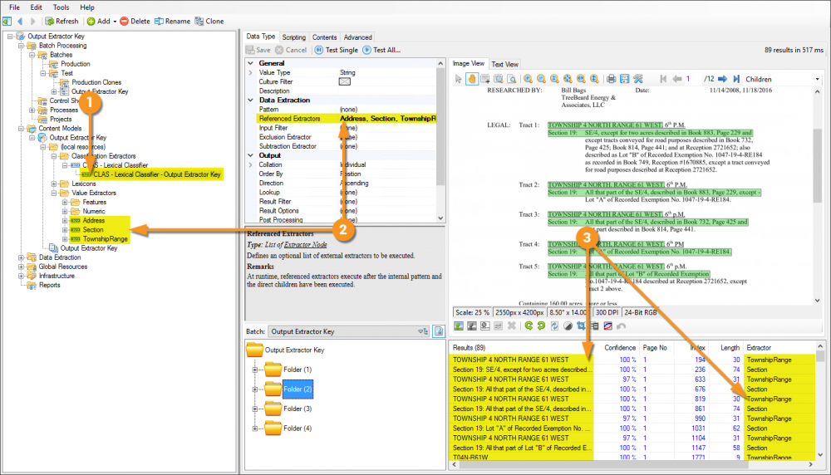831x475 pixels.
Task: Click the Test Single play icon
Action: (319, 50)
